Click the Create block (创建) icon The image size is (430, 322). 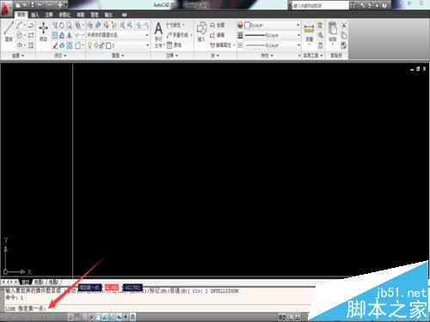[x=217, y=25]
